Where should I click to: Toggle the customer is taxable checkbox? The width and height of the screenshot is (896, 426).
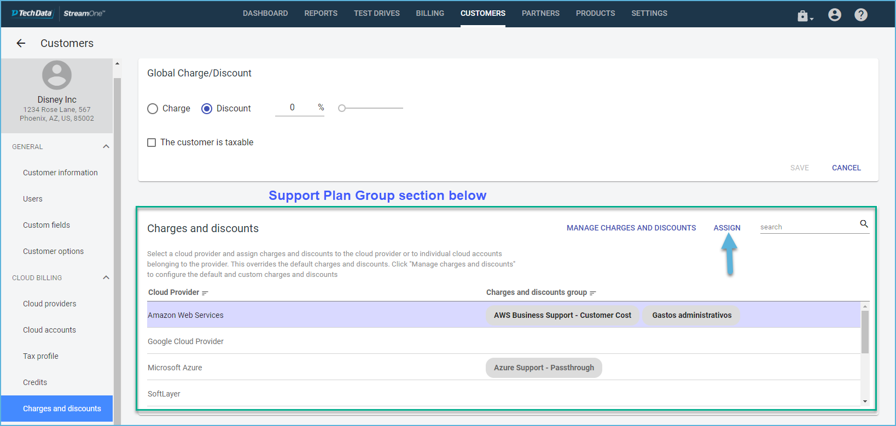(152, 143)
